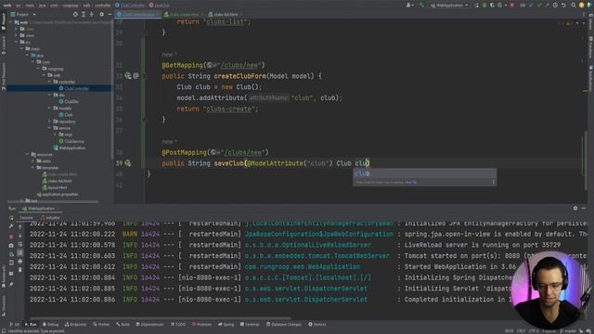This screenshot has width=594, height=334.
Task: Collapse the controller folder in project tree
Action: point(49,82)
